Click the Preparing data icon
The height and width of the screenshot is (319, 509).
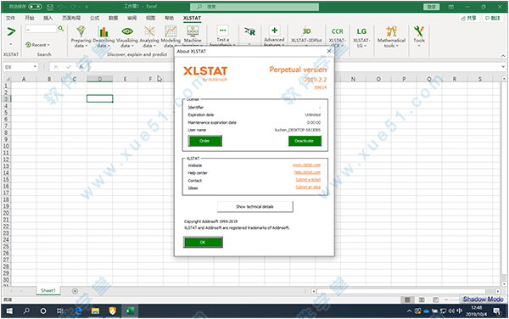81,31
